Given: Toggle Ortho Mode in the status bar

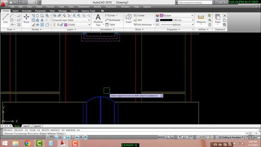Looking at the screenshot, I should [56, 137].
